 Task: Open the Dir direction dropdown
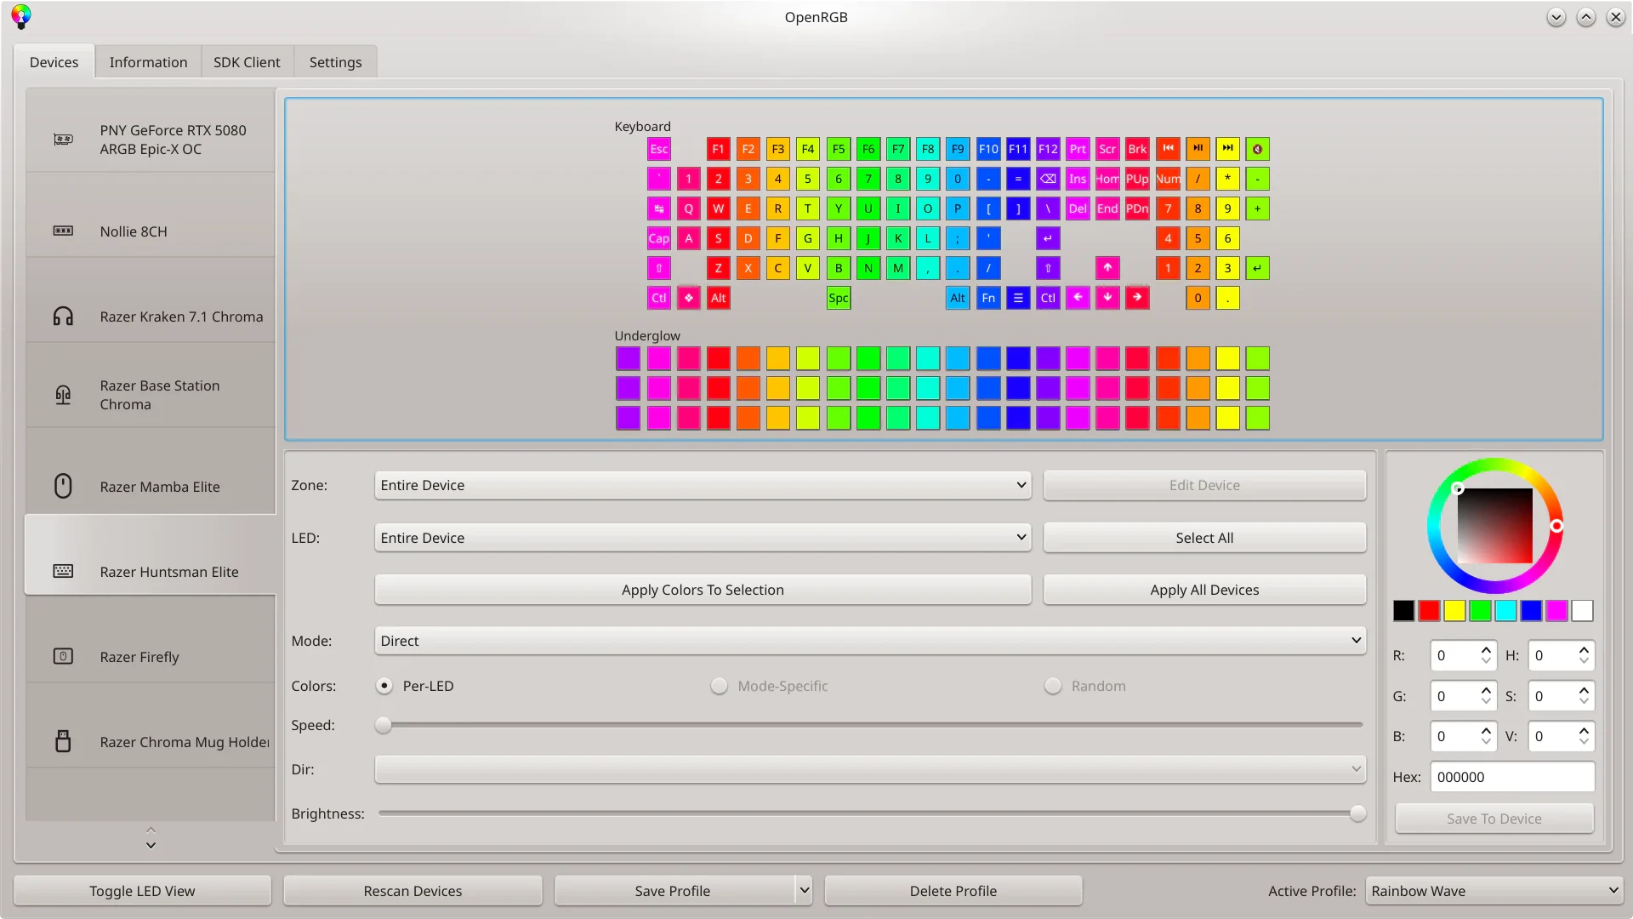(870, 769)
